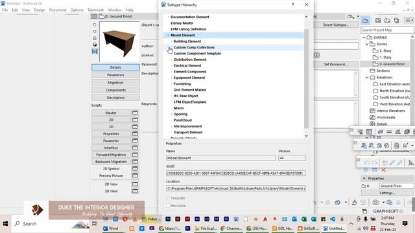This screenshot has height=233, width=415.
Task: Collapse the Properties panel in navigator
Action: [x=364, y=179]
